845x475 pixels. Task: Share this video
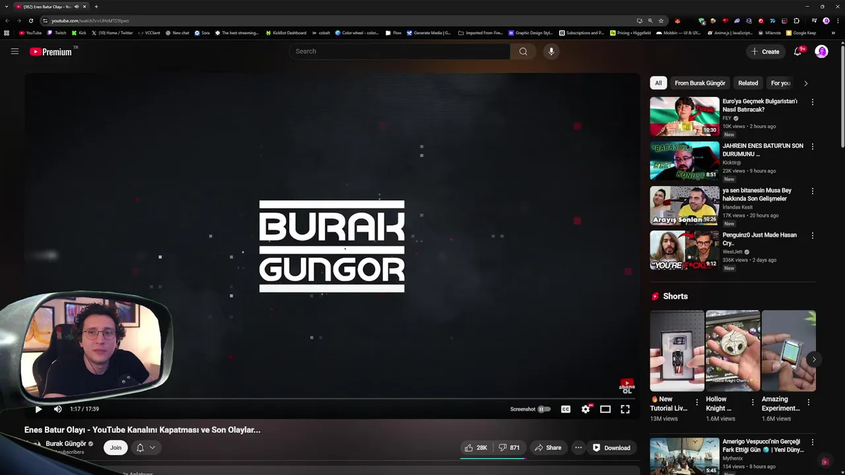(548, 448)
